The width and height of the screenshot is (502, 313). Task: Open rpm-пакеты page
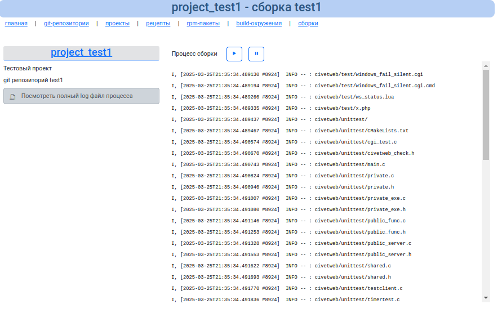203,24
